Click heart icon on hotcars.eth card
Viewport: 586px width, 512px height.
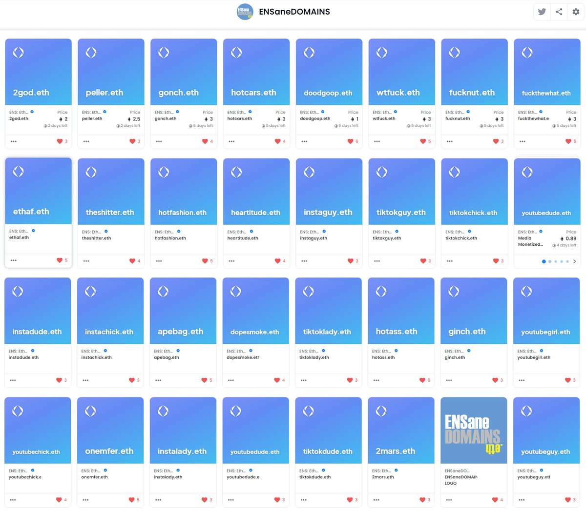coord(277,141)
